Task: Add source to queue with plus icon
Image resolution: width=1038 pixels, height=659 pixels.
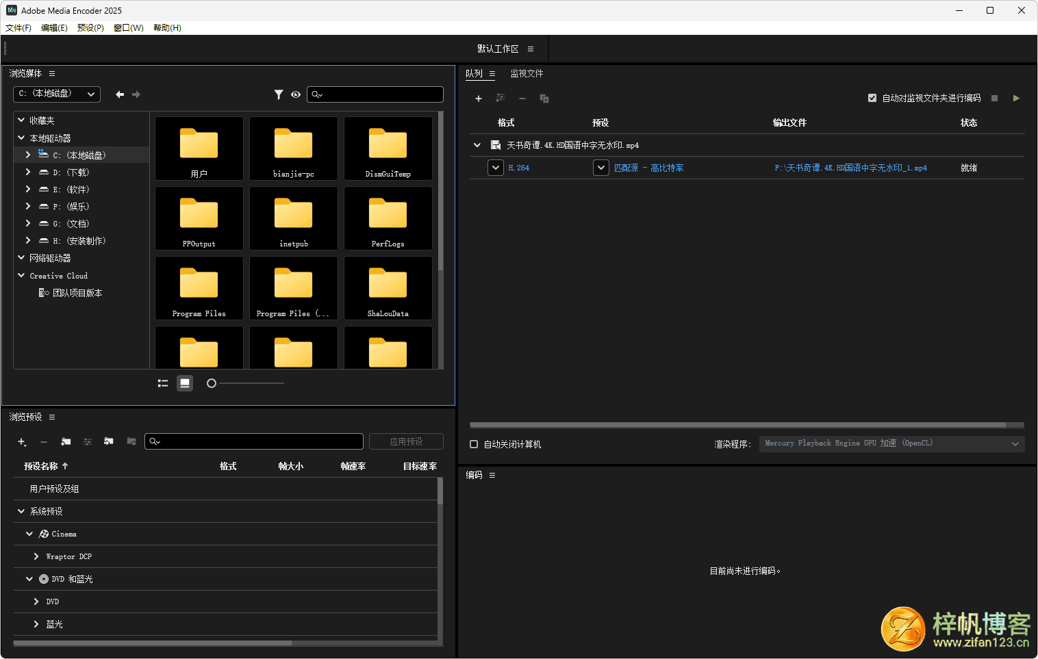Action: (479, 99)
